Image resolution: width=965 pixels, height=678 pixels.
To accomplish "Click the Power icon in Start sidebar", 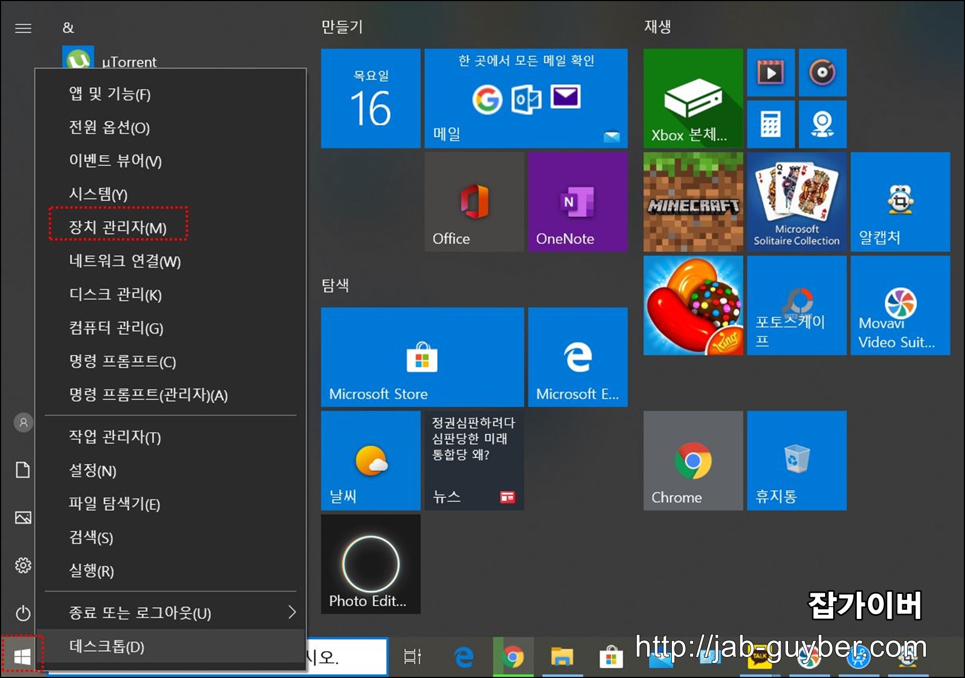I will [23, 613].
